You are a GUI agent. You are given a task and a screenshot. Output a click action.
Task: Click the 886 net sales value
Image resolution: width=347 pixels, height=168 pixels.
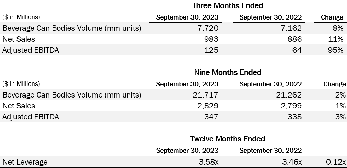coord(295,39)
